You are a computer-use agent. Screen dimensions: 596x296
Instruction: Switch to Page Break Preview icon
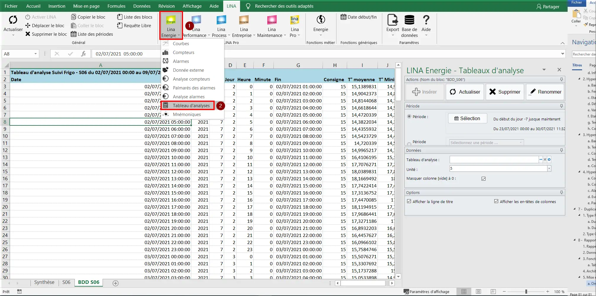493,292
